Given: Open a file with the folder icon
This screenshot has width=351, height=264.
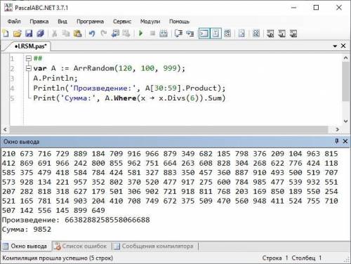Looking at the screenshot, I should click(x=17, y=34).
